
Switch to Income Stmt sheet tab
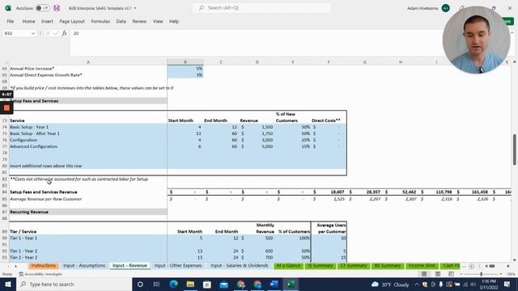pos(422,266)
